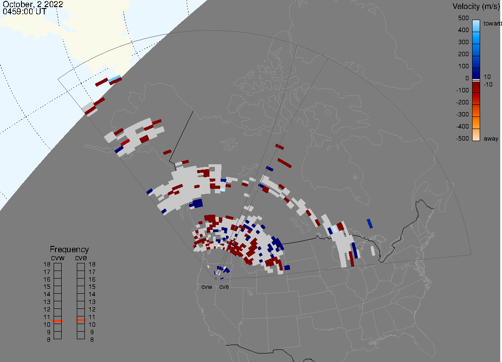This screenshot has height=362, width=502.
Task: Click the -500 label on velocity scale
Action: pos(462,138)
